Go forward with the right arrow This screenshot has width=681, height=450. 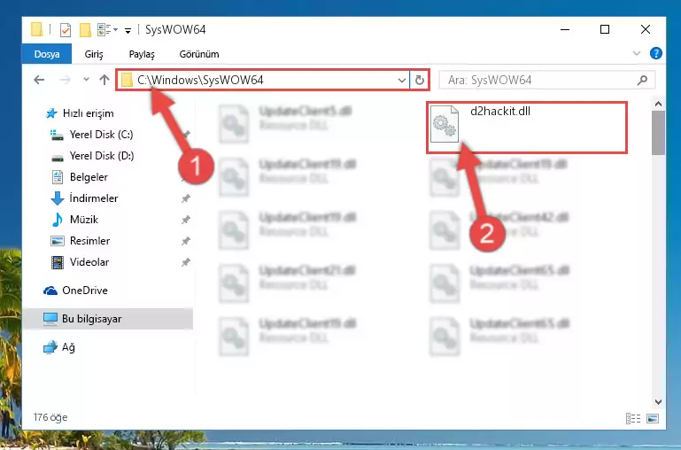coord(65,80)
